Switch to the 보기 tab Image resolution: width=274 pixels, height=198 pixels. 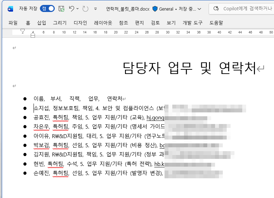pyautogui.click(x=171, y=23)
